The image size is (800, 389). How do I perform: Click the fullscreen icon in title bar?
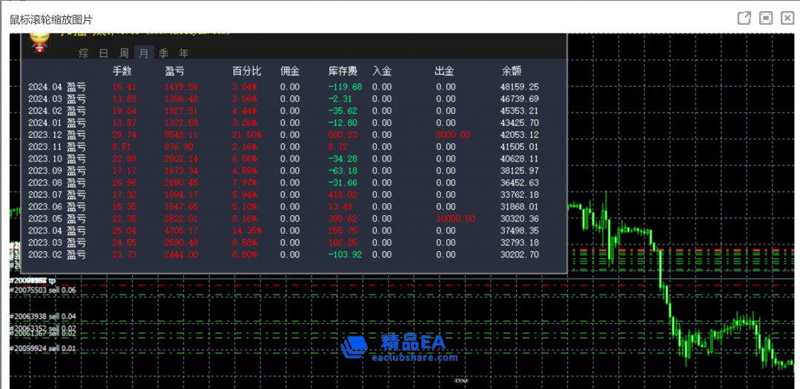pyautogui.click(x=766, y=19)
